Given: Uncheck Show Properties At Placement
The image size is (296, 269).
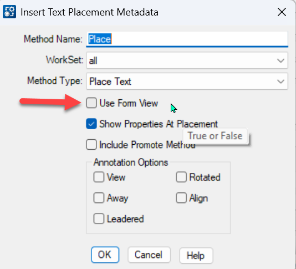Looking at the screenshot, I should [x=91, y=124].
